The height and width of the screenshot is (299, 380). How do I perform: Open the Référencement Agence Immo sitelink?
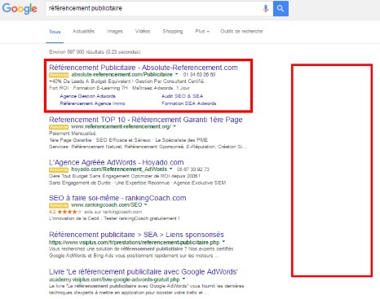pyautogui.click(x=92, y=103)
